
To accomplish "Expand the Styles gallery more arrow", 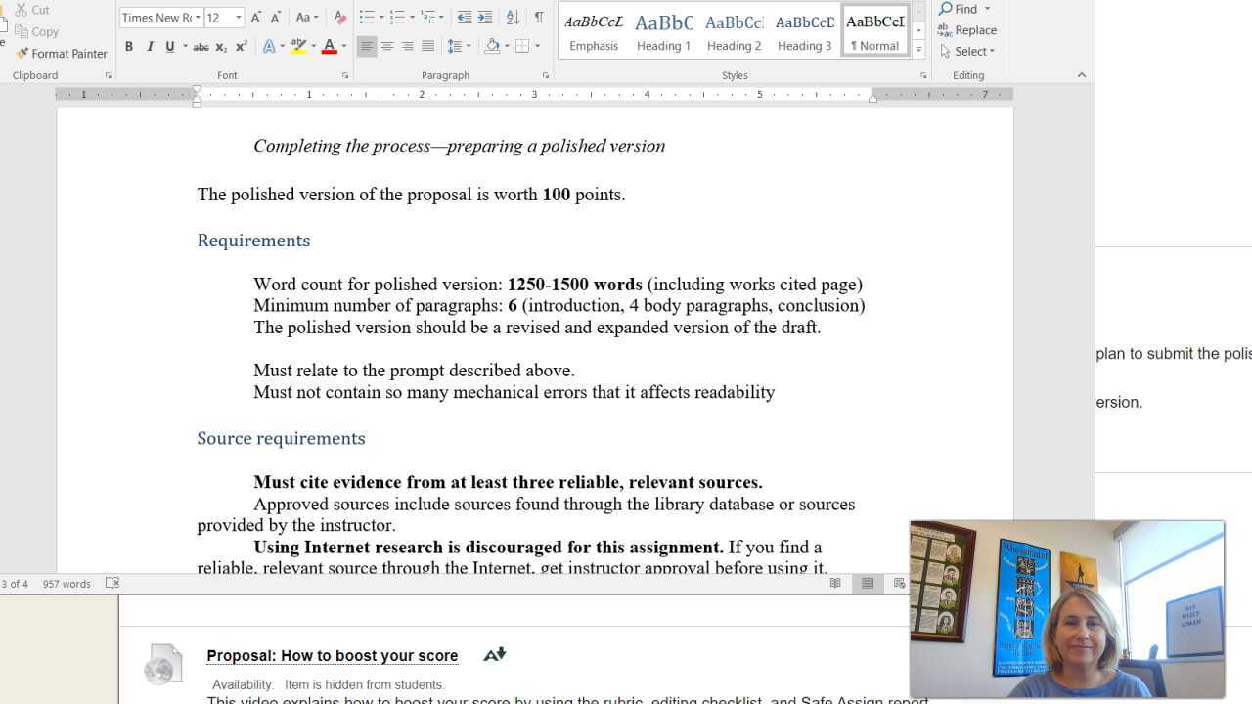I will [x=918, y=50].
